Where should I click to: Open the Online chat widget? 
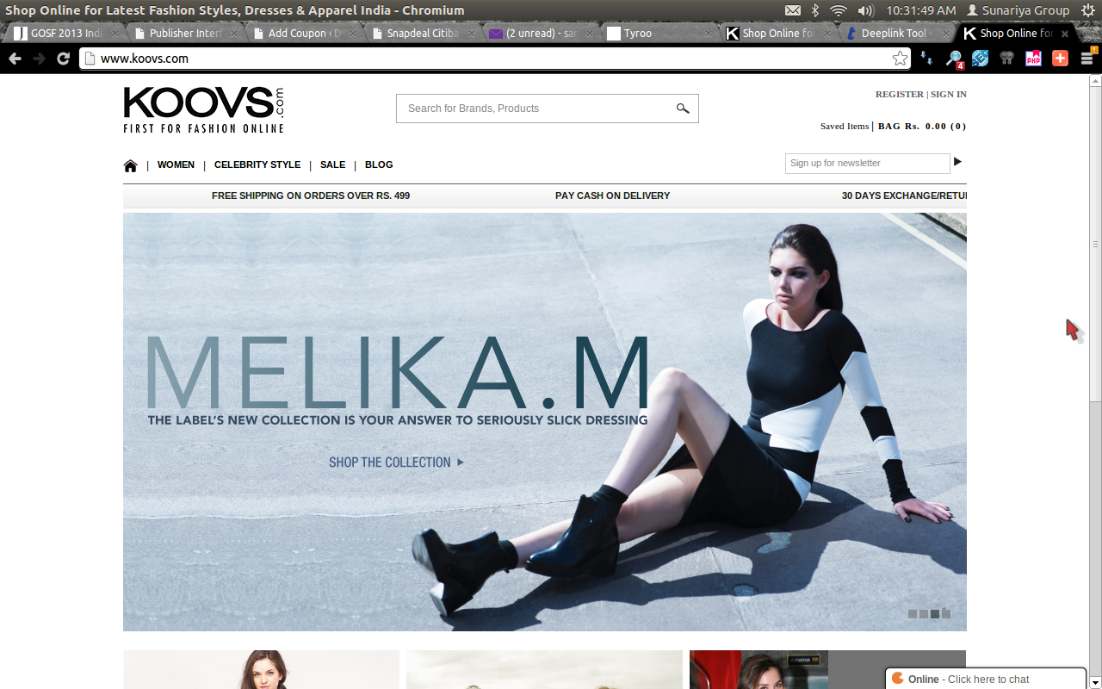[x=986, y=679]
